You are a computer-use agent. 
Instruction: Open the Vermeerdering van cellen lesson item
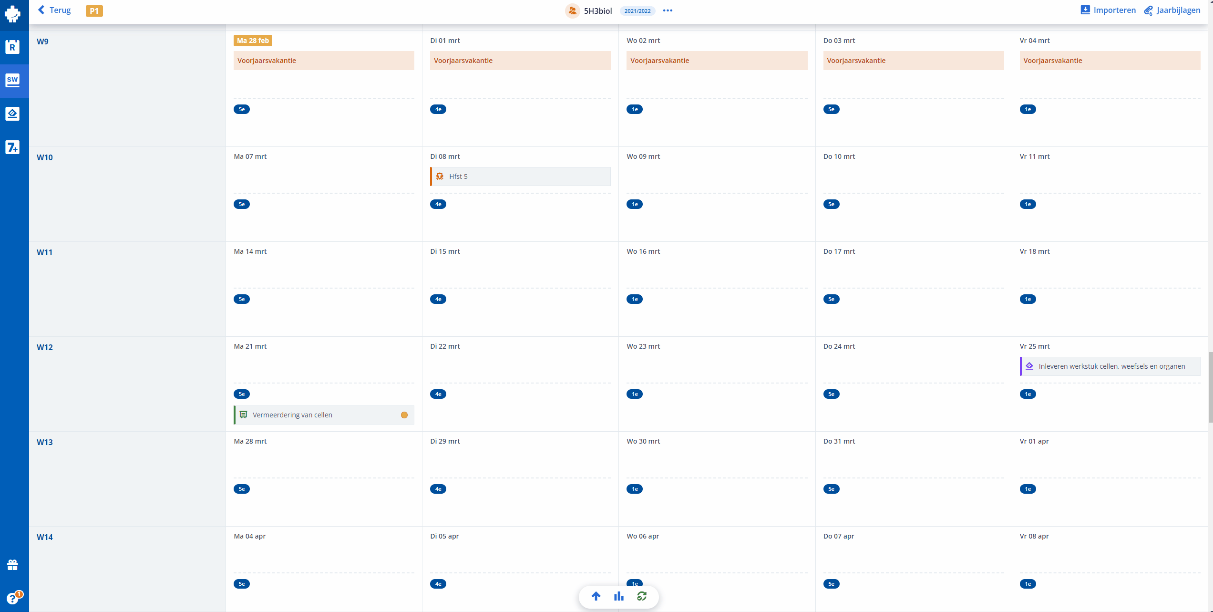pos(324,415)
